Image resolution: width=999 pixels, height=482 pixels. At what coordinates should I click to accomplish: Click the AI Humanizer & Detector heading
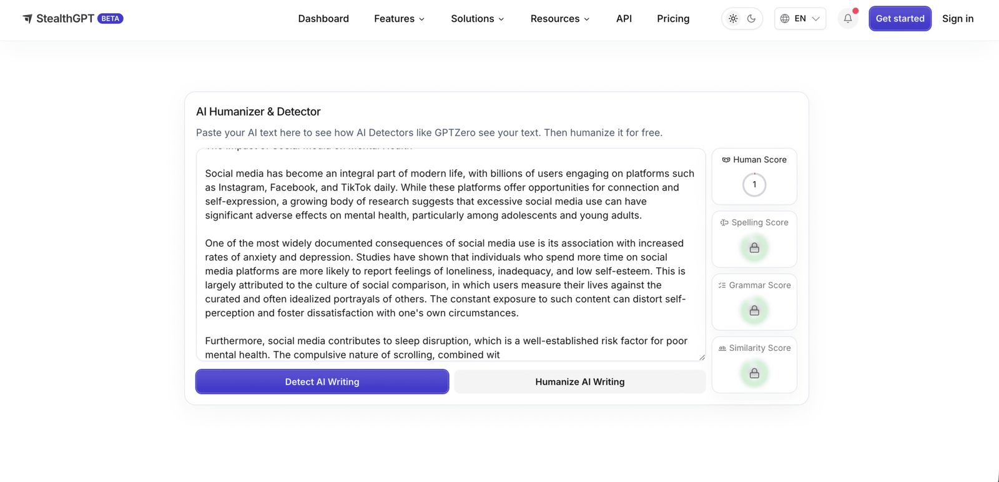[x=258, y=112]
